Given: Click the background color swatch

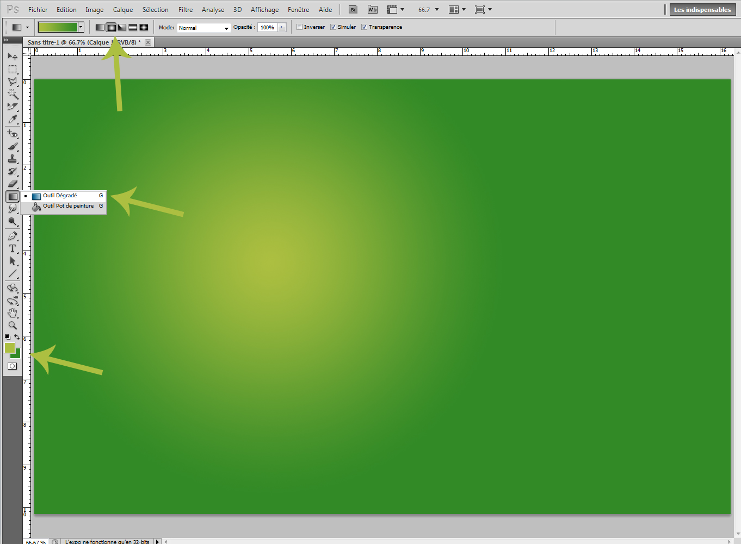Looking at the screenshot, I should [17, 355].
